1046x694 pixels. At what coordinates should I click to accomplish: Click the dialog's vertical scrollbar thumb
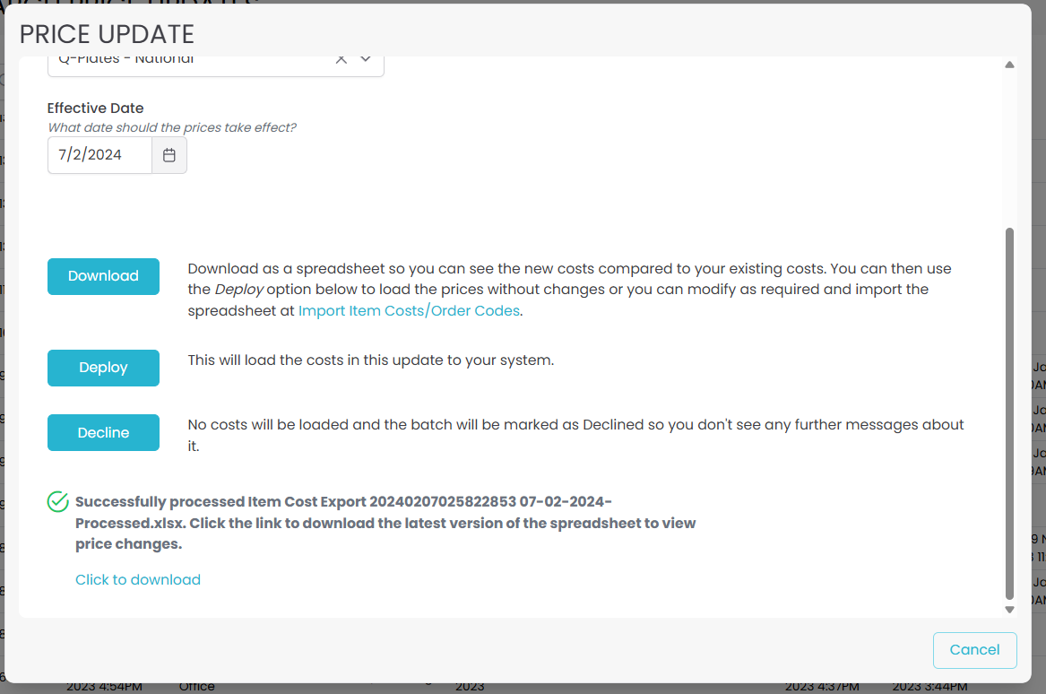click(1009, 412)
